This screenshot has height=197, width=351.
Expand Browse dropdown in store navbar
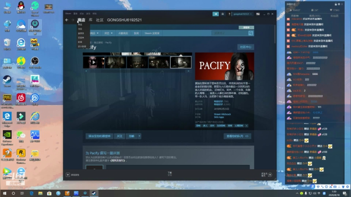click(x=108, y=33)
